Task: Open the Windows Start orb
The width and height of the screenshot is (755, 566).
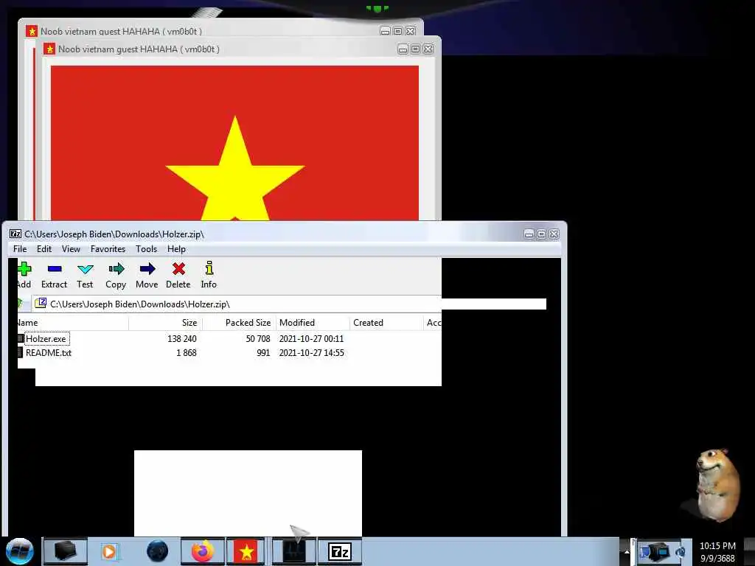Action: (20, 551)
